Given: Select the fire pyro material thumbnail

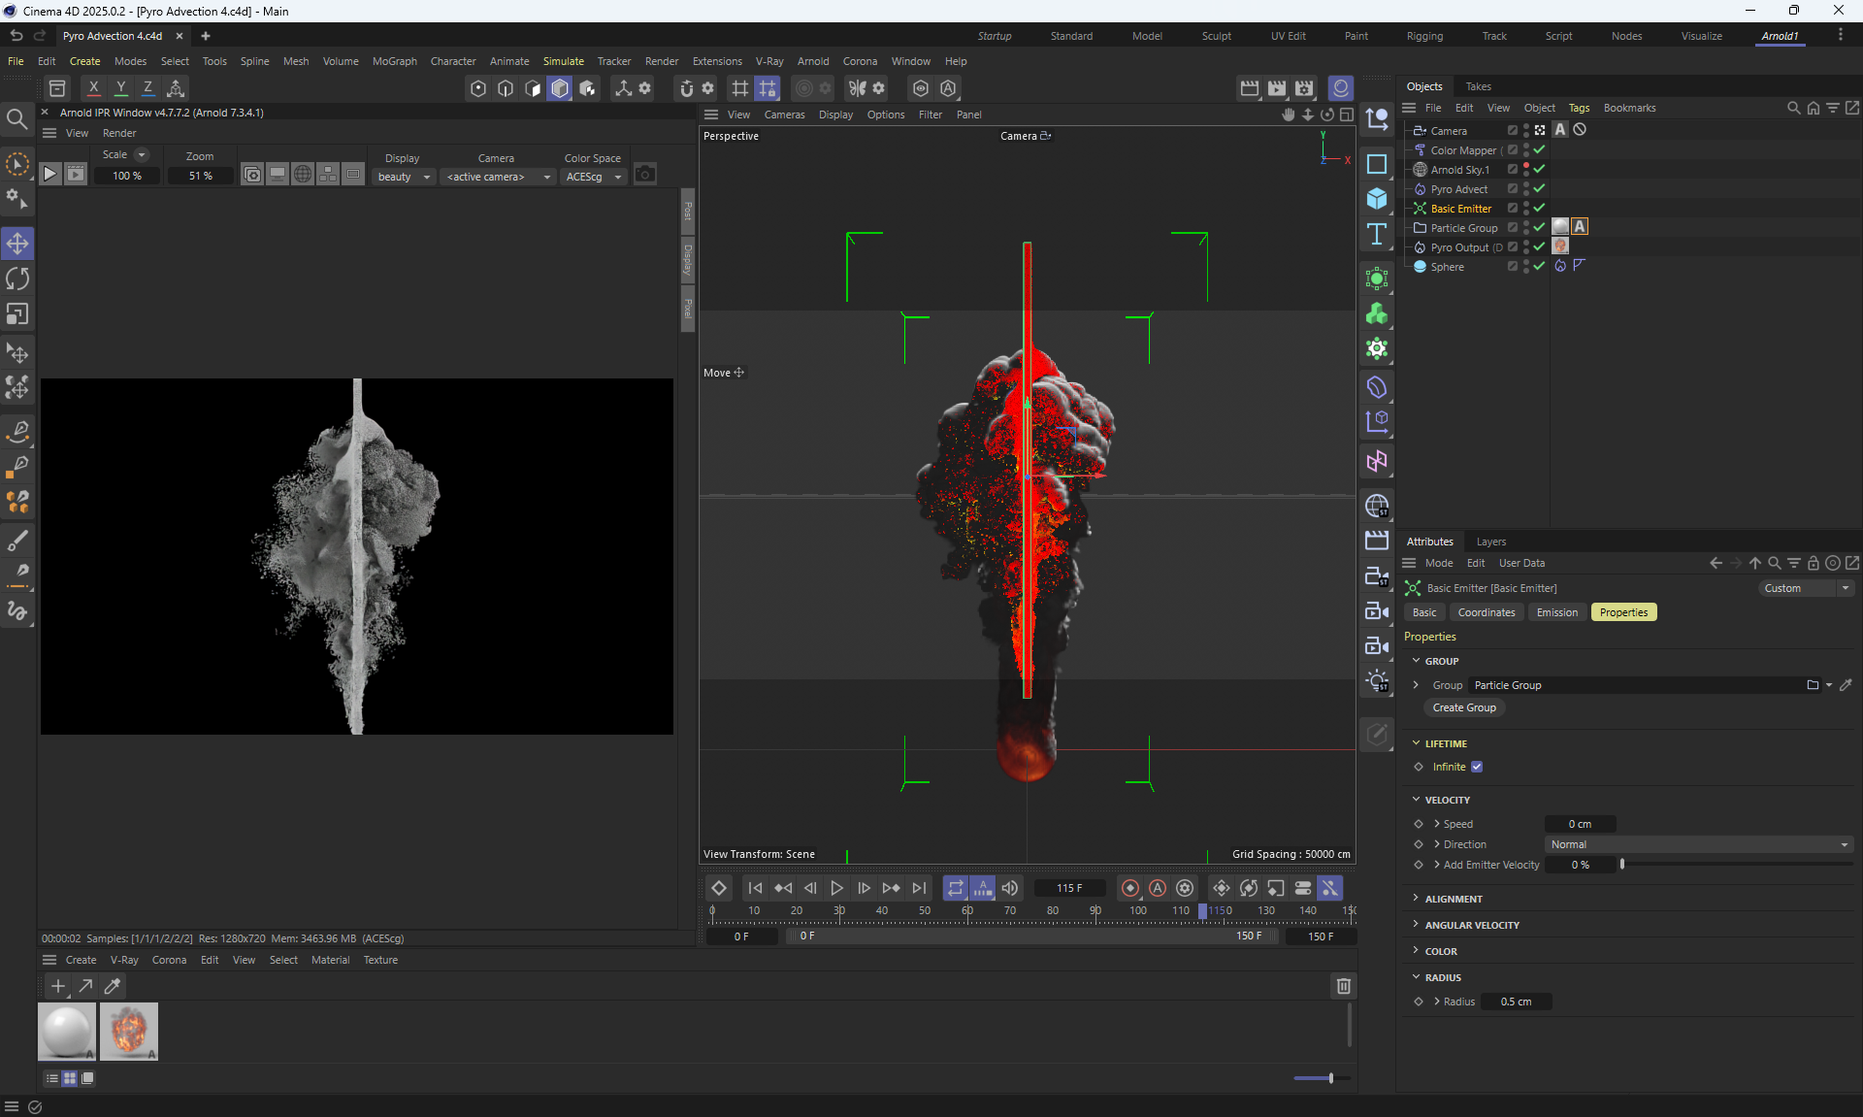Looking at the screenshot, I should coord(128,1031).
